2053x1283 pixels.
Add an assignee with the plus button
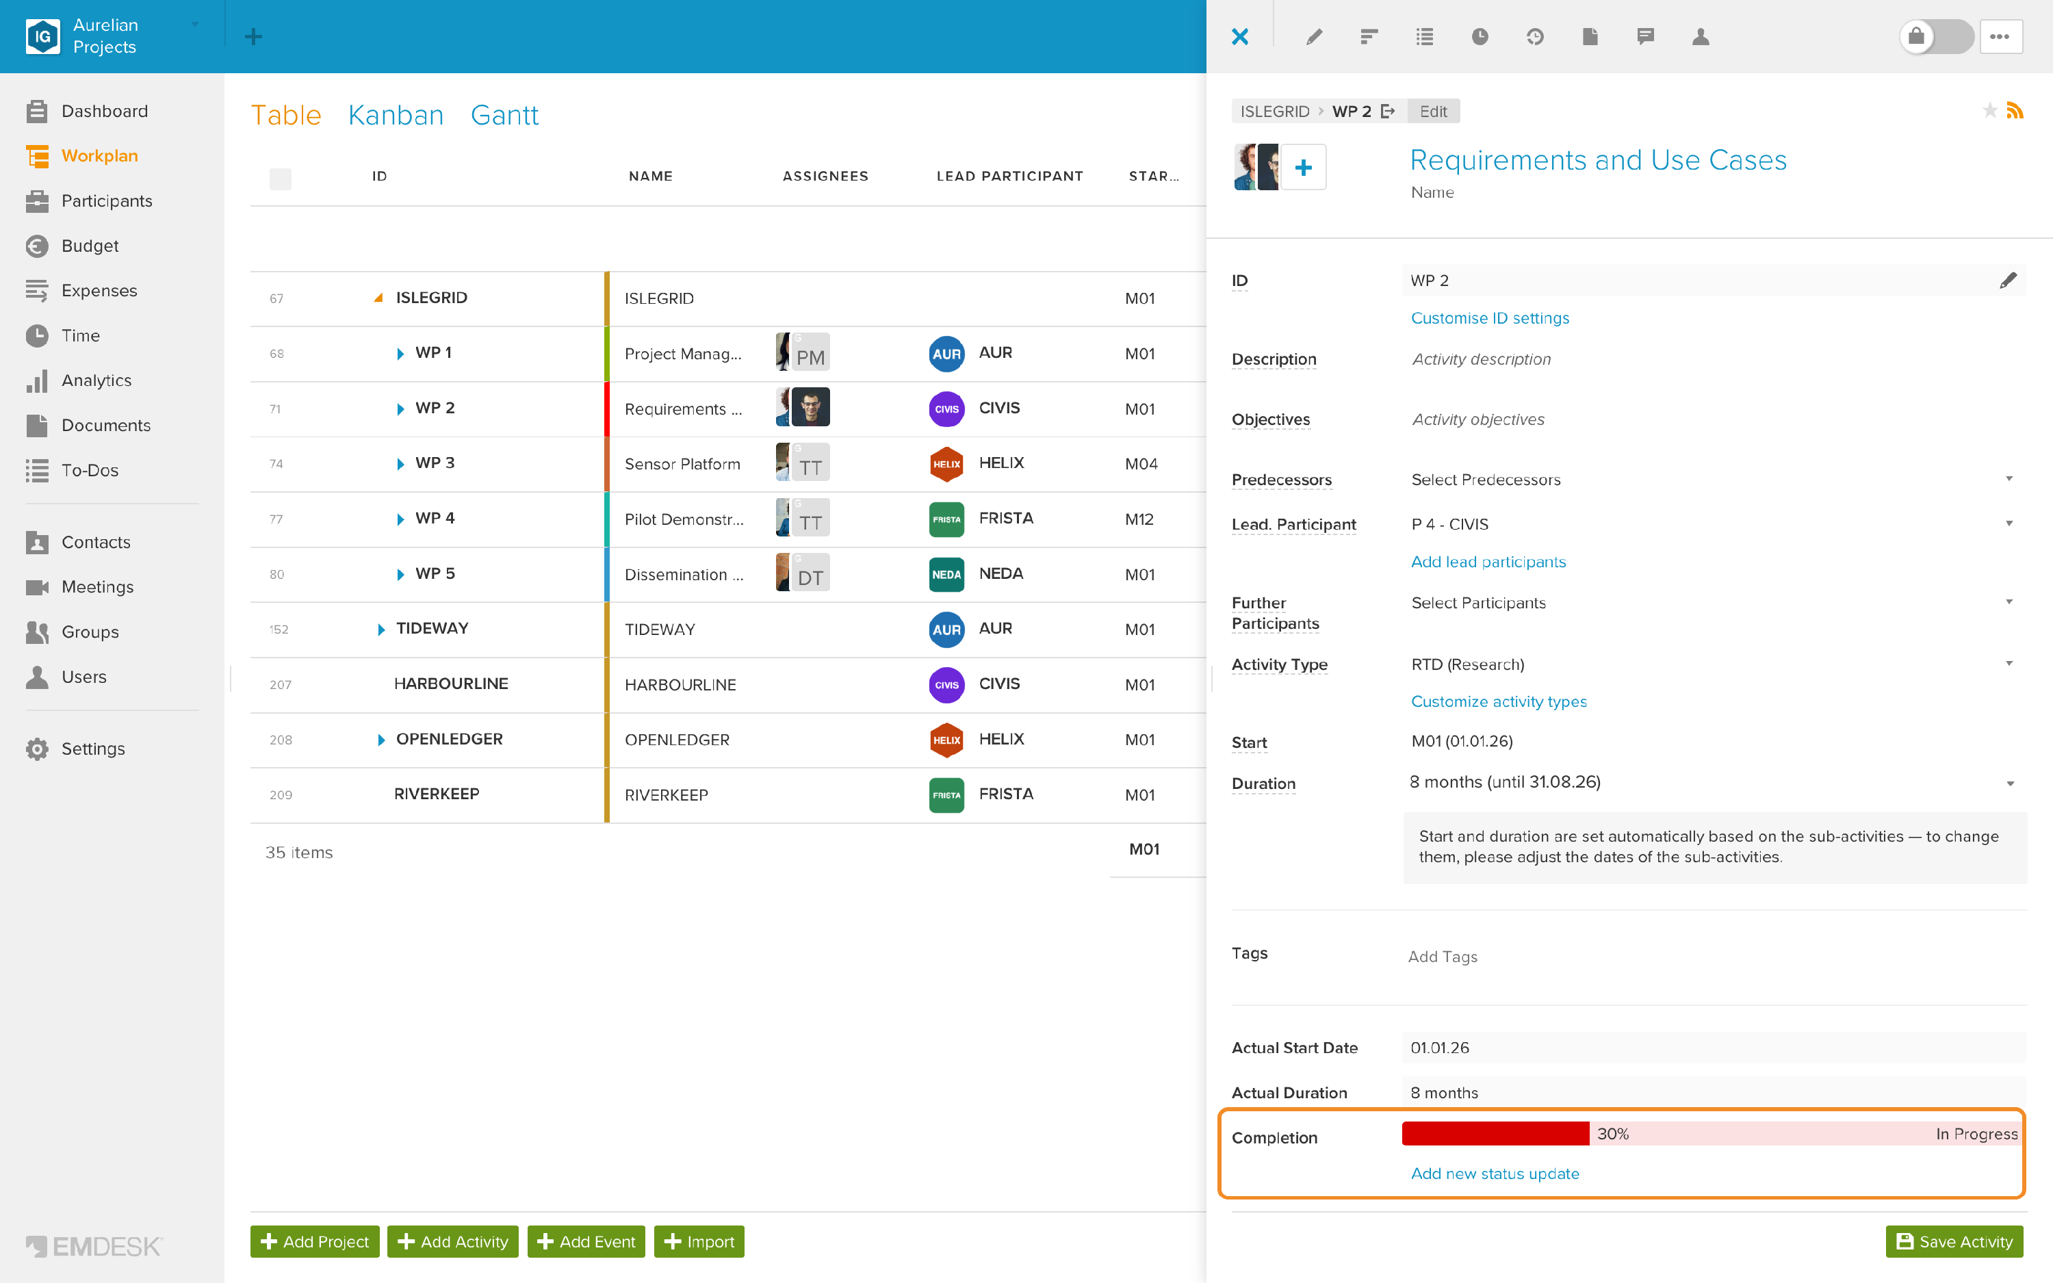point(1304,167)
